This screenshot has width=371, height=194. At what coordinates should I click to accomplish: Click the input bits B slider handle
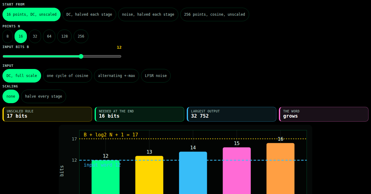tap(81, 56)
